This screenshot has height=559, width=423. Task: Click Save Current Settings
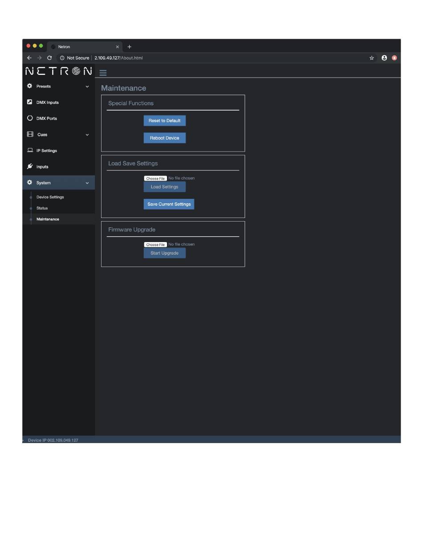click(x=169, y=204)
